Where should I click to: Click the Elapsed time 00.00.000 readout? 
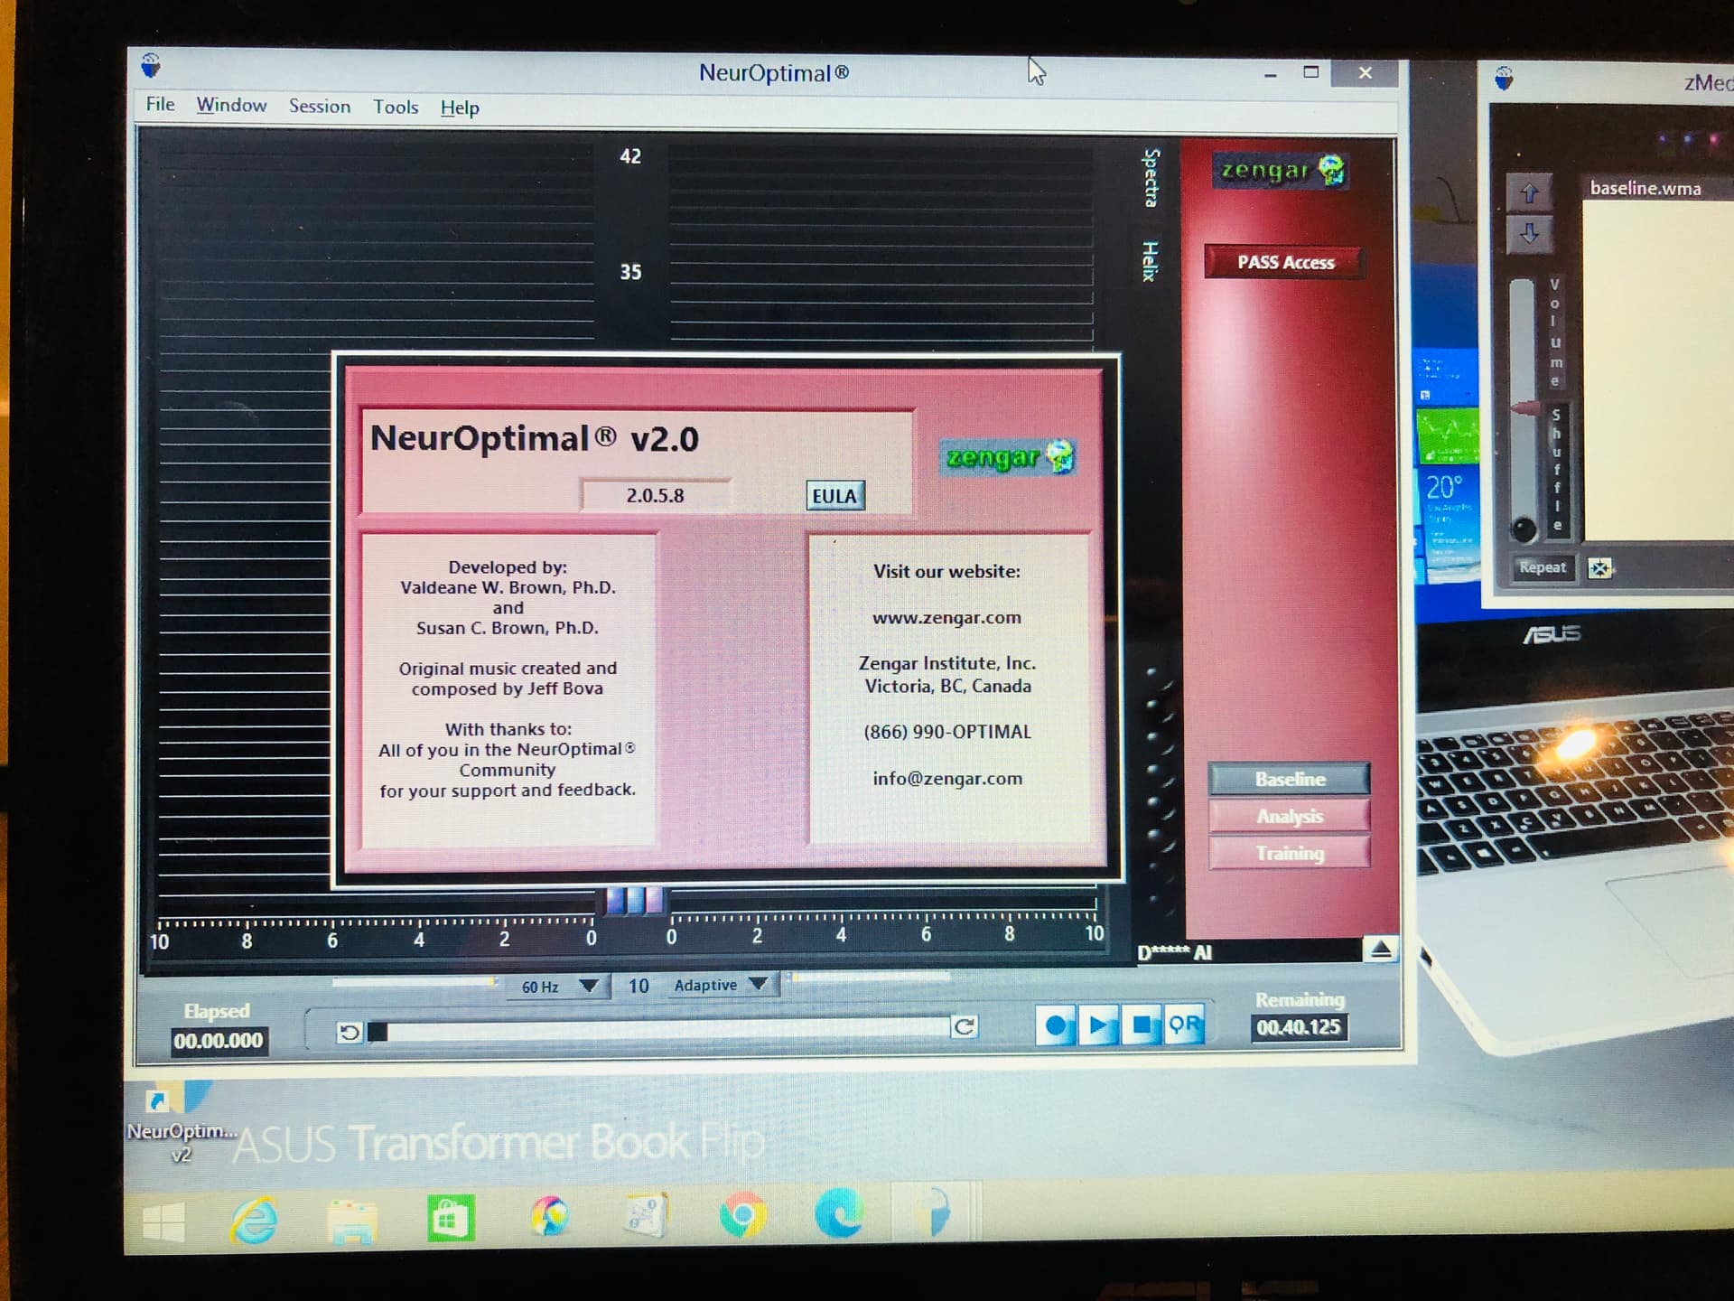pyautogui.click(x=219, y=1041)
